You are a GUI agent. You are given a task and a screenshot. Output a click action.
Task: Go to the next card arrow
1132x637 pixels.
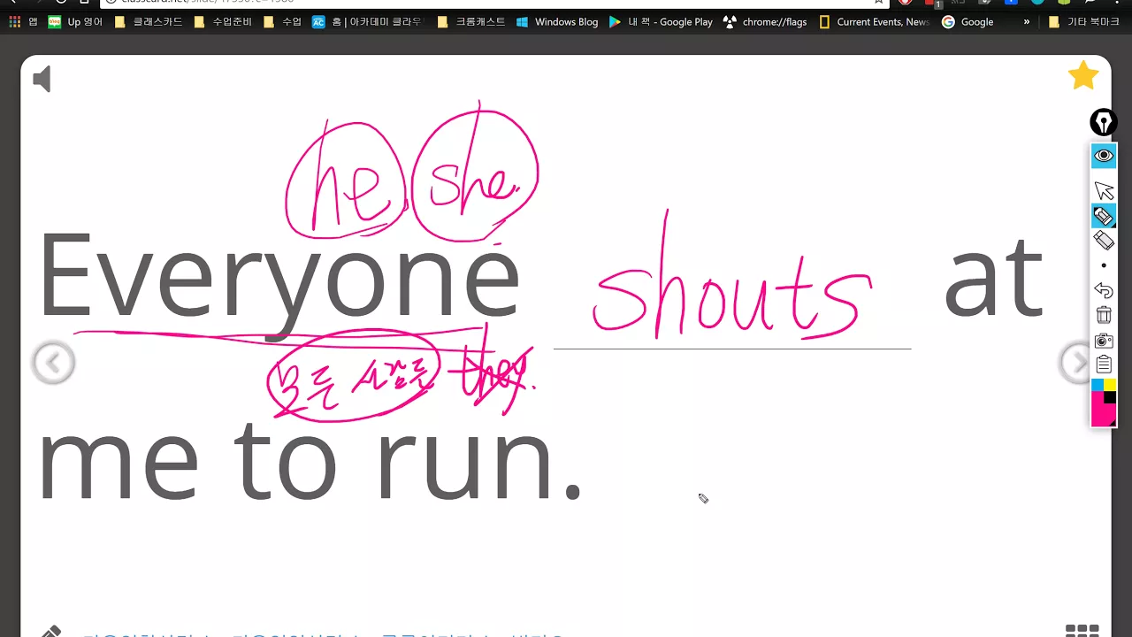1075,362
